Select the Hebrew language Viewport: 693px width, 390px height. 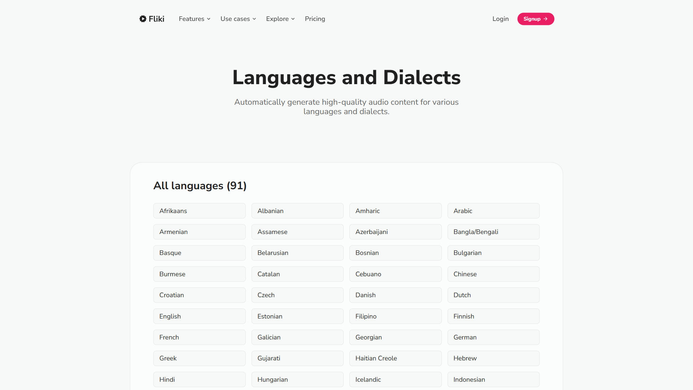point(493,358)
